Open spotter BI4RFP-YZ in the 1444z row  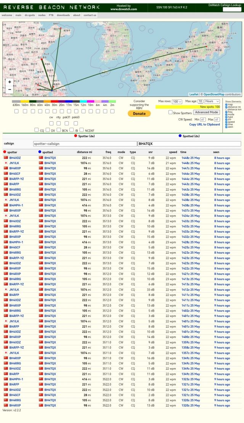16,179
